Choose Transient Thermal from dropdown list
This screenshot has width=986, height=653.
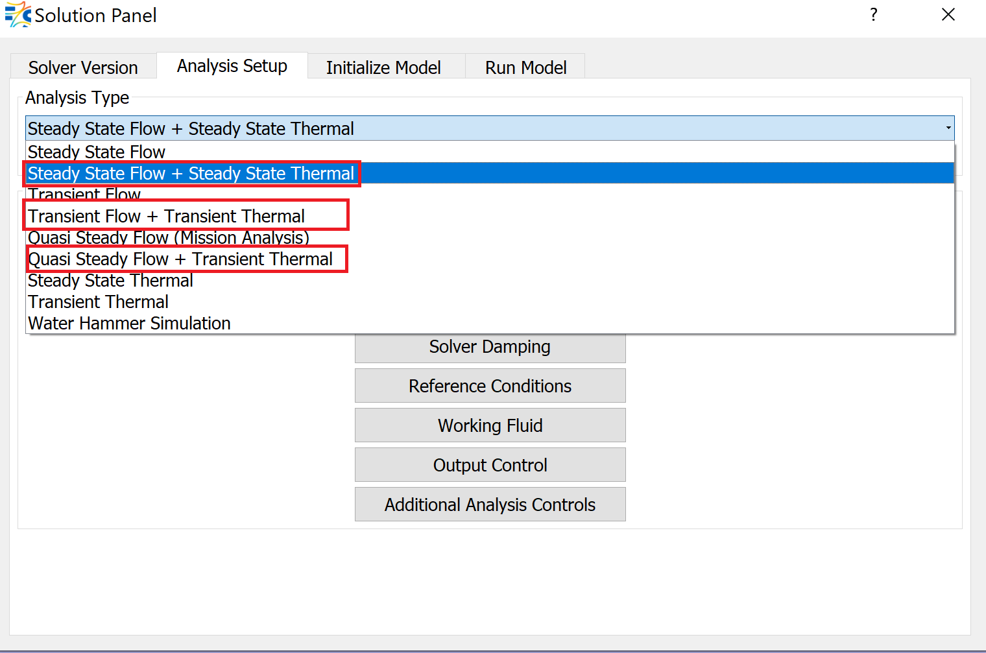pos(99,302)
